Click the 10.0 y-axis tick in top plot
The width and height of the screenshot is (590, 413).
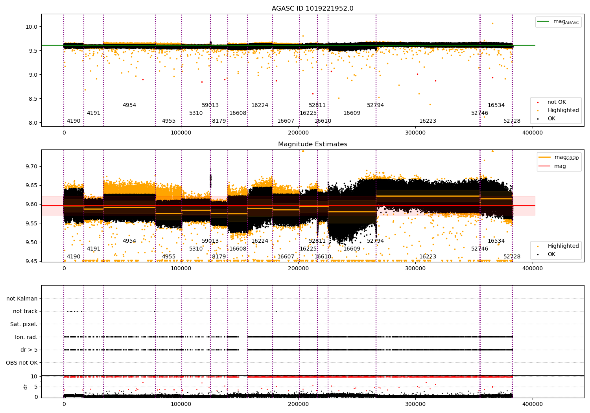31,27
